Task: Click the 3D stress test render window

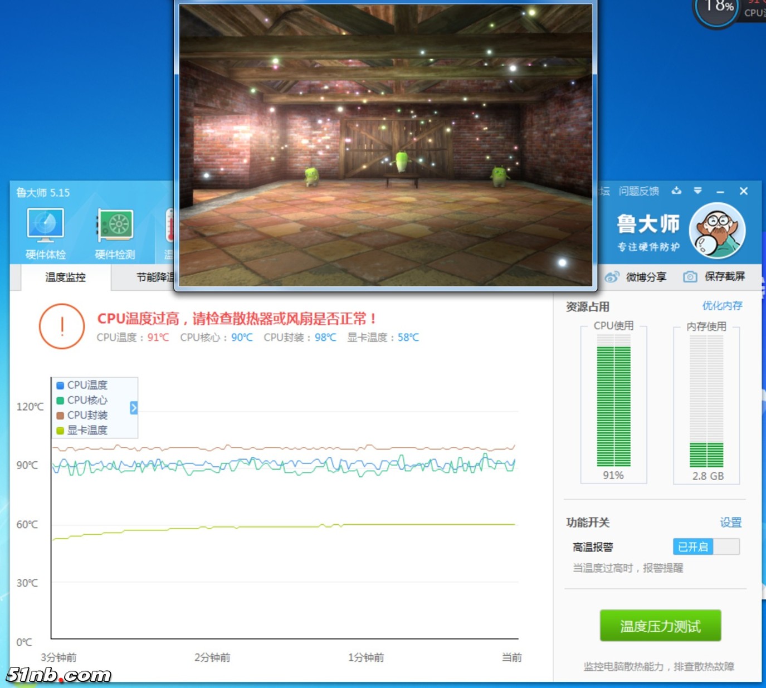Action: tap(386, 145)
